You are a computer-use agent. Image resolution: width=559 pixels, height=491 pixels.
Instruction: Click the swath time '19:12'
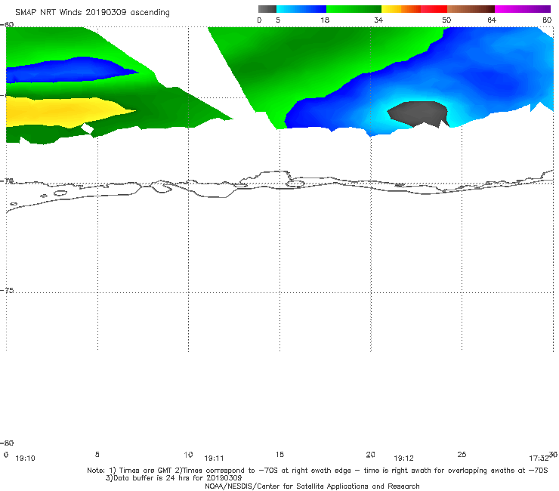[403, 459]
